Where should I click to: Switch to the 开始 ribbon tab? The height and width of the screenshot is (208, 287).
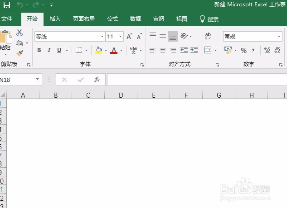[32, 19]
